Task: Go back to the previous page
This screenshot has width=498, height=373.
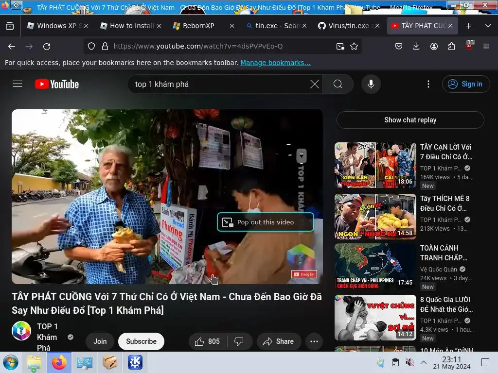Action: pyautogui.click(x=12, y=46)
